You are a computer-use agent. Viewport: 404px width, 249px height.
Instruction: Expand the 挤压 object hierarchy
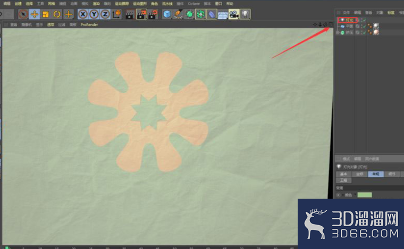[337, 33]
